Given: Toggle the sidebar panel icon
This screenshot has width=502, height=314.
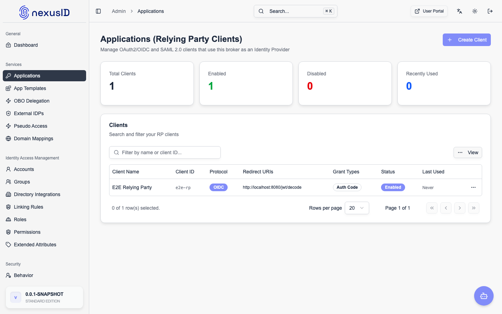Looking at the screenshot, I should (x=98, y=11).
